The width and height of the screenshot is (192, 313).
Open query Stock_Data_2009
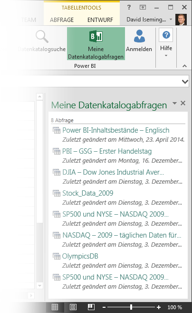point(88,193)
